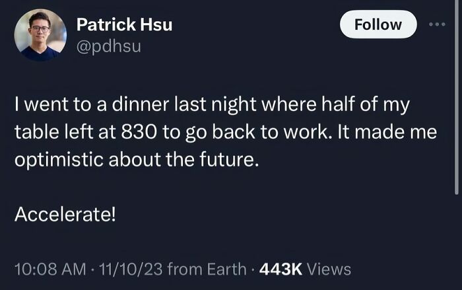Click the number 830 in the tweet
Screen dimensions: 462x290
[139, 132]
